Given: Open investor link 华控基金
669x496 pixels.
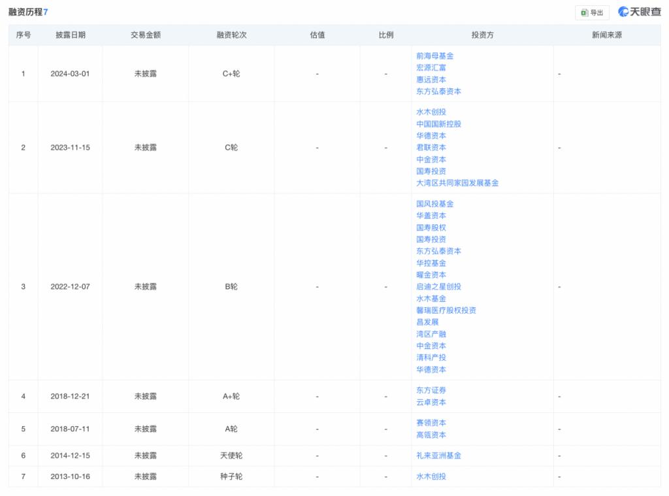Looking at the screenshot, I should [431, 263].
